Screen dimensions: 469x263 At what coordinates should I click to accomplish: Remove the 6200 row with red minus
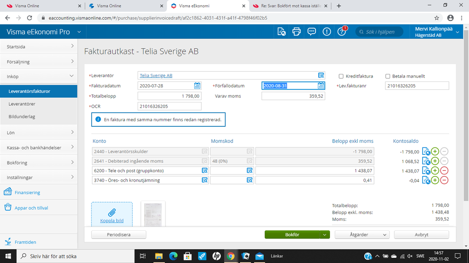point(444,170)
